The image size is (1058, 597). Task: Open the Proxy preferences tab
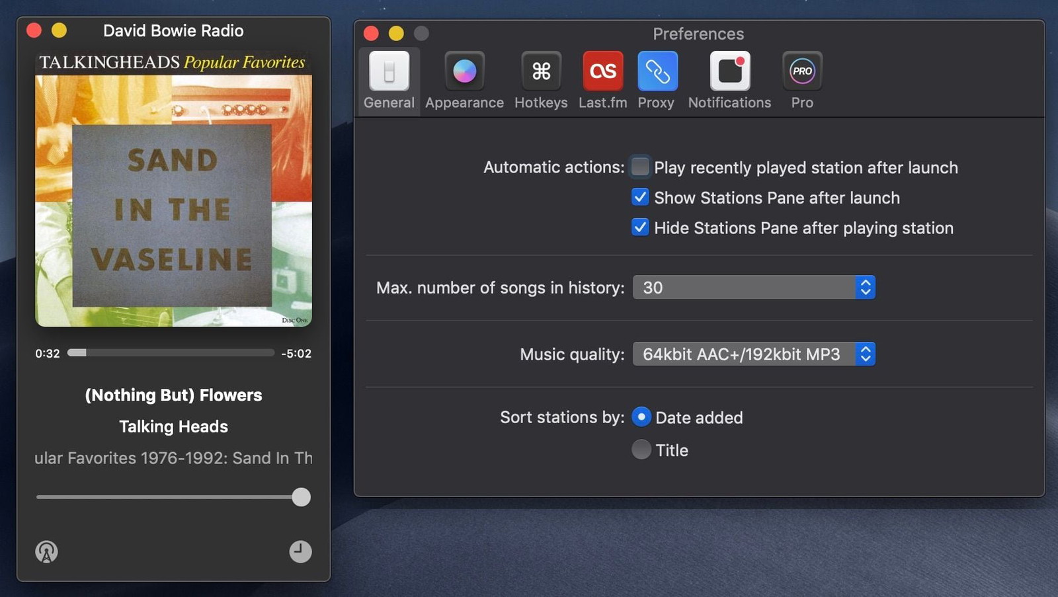[x=657, y=81]
